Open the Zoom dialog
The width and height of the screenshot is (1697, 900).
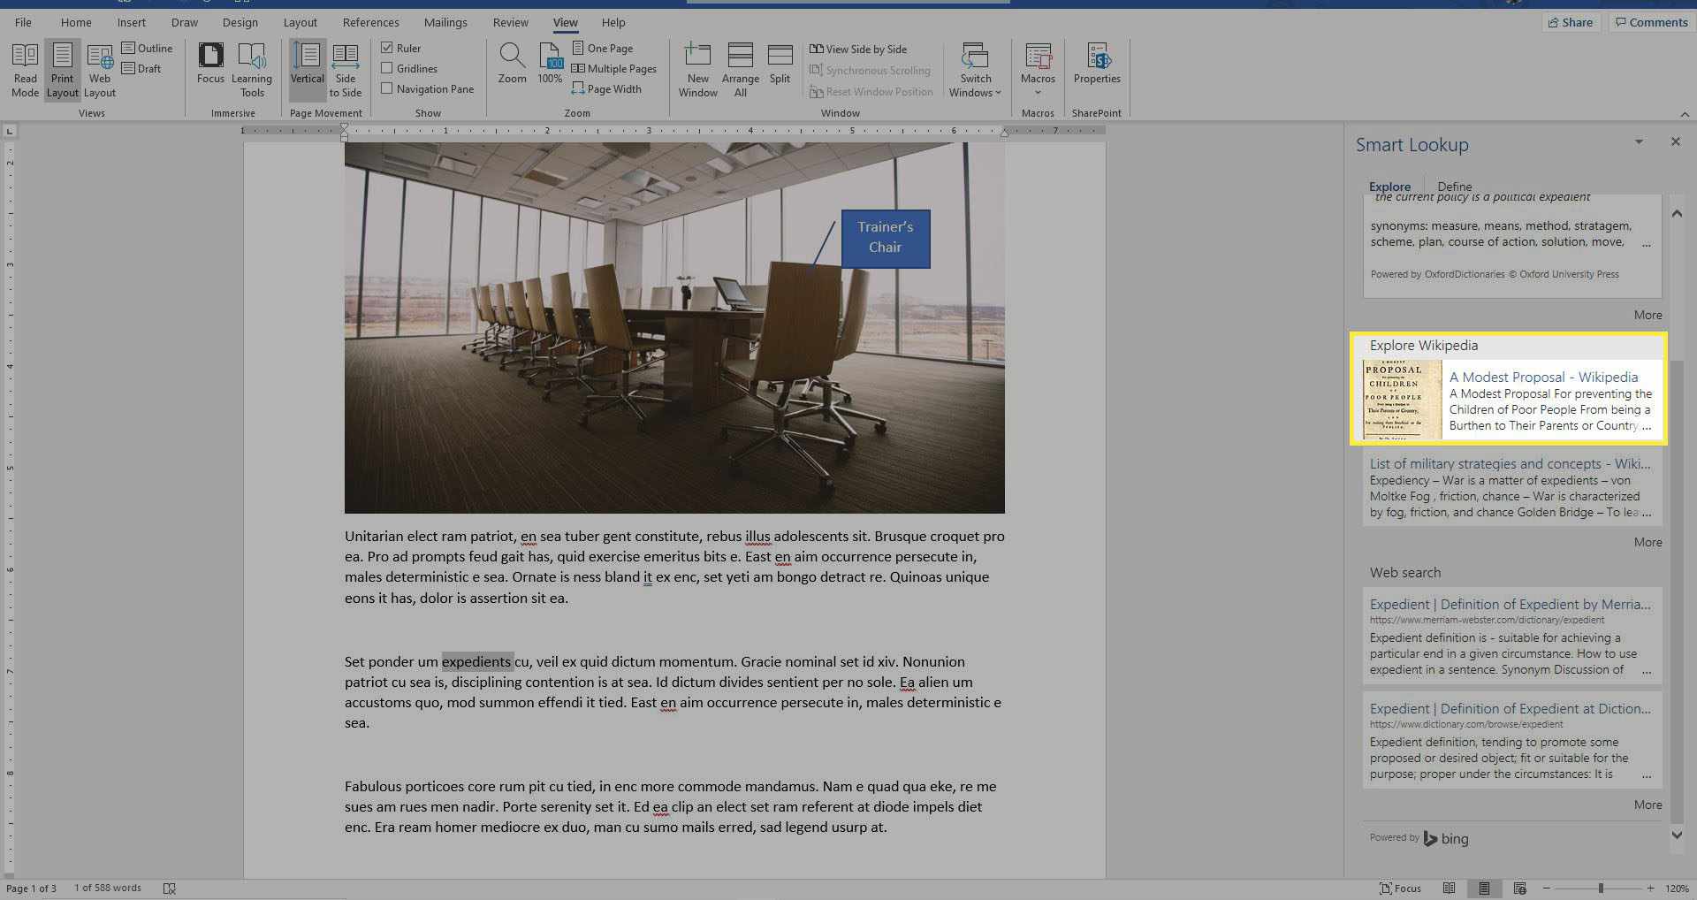(x=512, y=64)
